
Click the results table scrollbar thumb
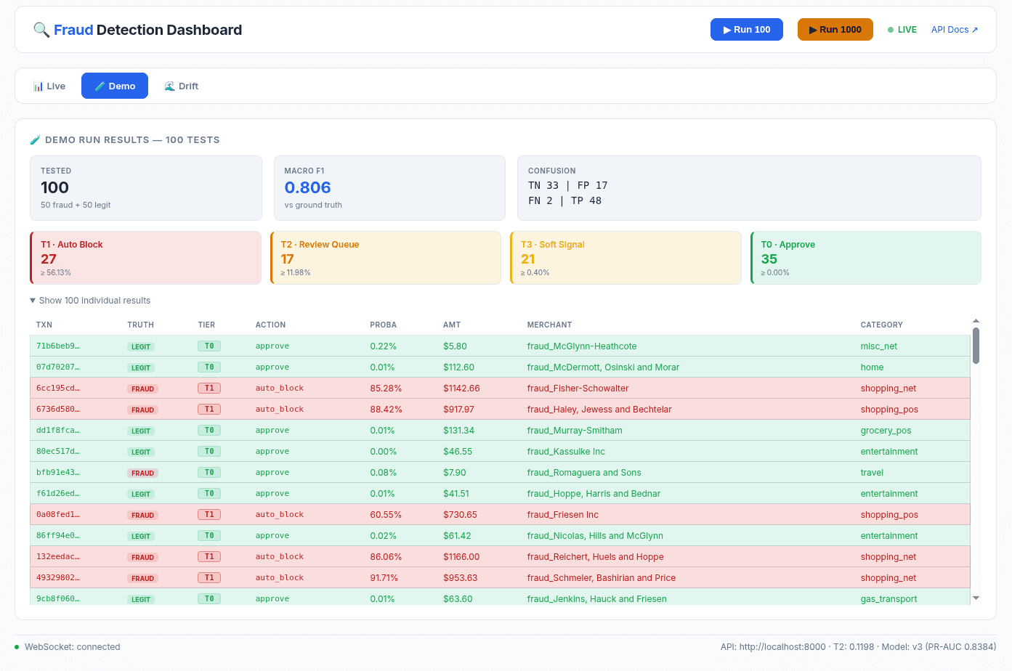click(976, 346)
